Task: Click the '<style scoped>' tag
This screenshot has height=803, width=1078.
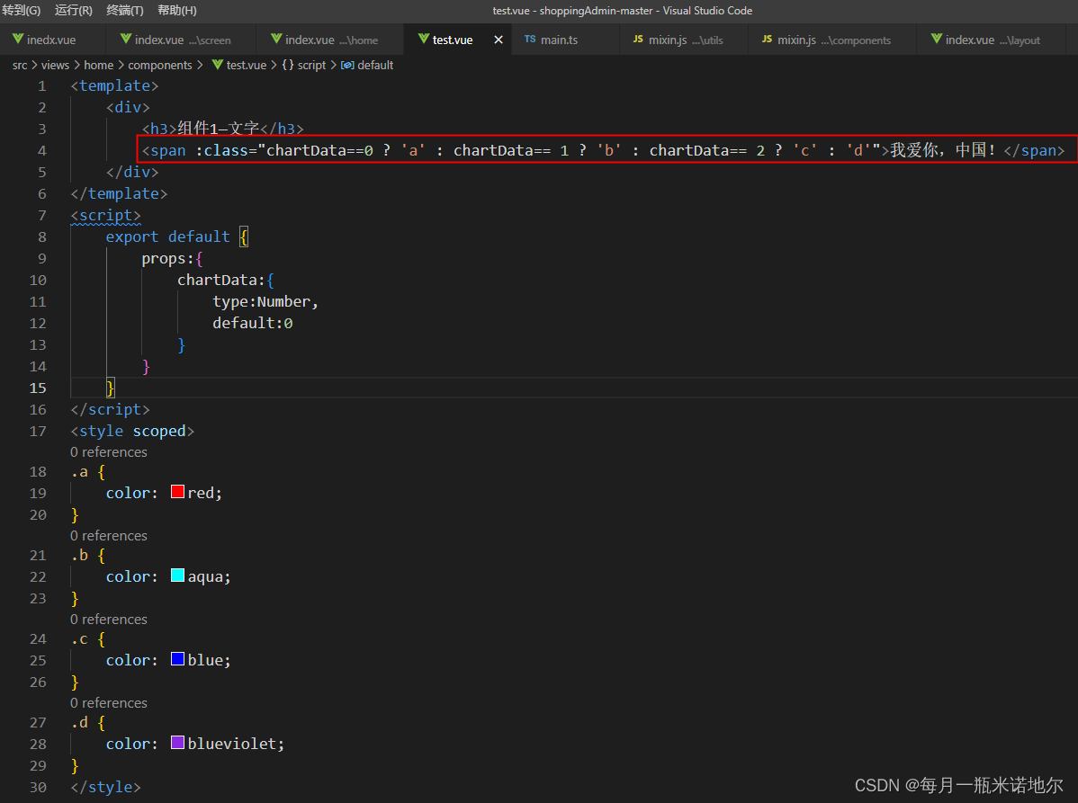Action: pyautogui.click(x=132, y=432)
